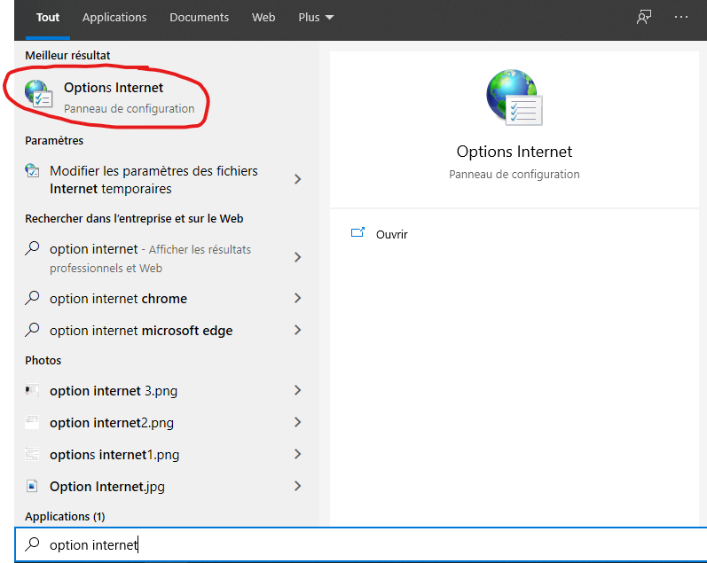Click thumbnail of option internet 3.png
707x563 pixels.
pyautogui.click(x=32, y=390)
